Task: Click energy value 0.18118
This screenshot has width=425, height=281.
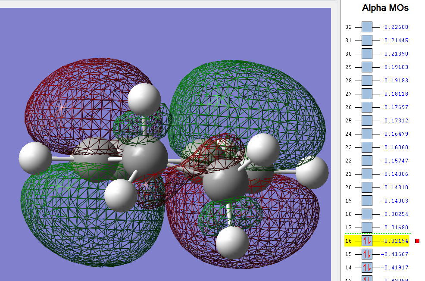Action: click(396, 94)
